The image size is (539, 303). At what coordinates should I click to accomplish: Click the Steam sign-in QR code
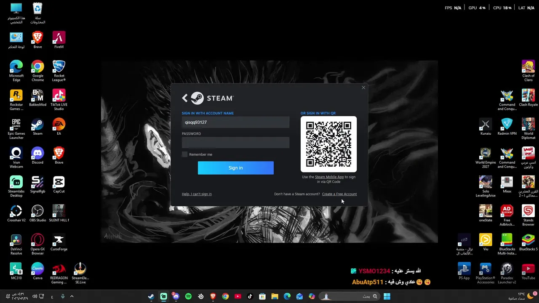point(328,144)
